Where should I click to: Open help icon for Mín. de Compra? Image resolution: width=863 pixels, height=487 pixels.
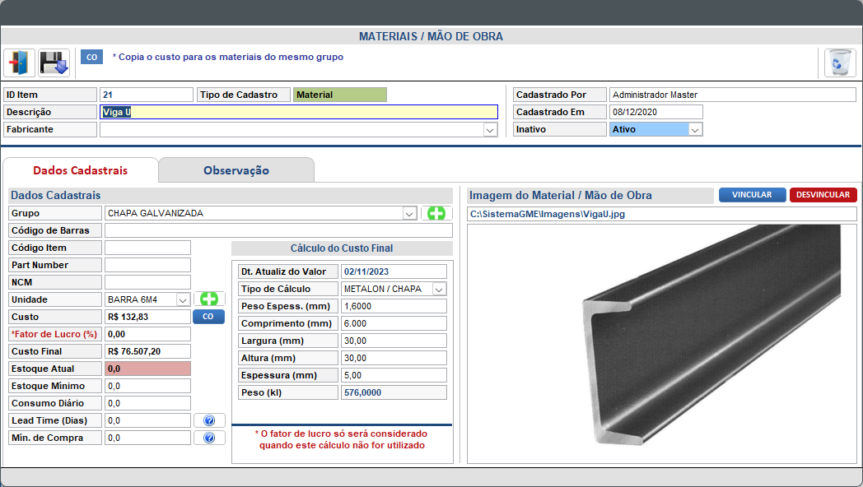[209, 438]
